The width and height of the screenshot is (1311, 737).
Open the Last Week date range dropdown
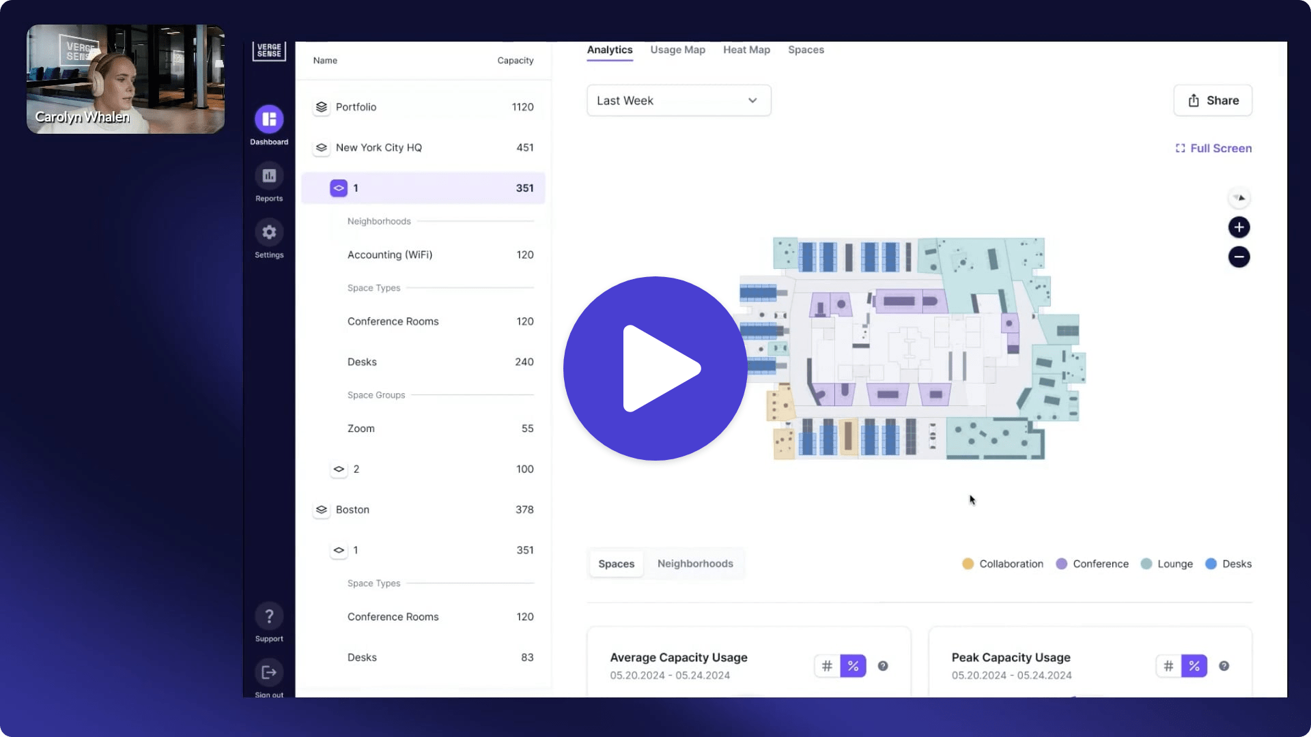[679, 100]
